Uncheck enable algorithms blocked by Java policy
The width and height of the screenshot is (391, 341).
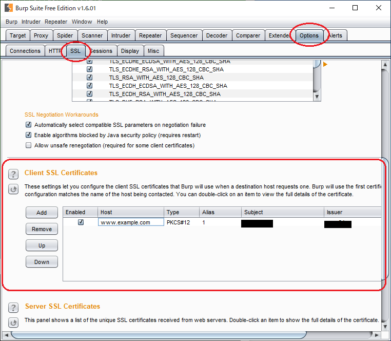coord(28,135)
